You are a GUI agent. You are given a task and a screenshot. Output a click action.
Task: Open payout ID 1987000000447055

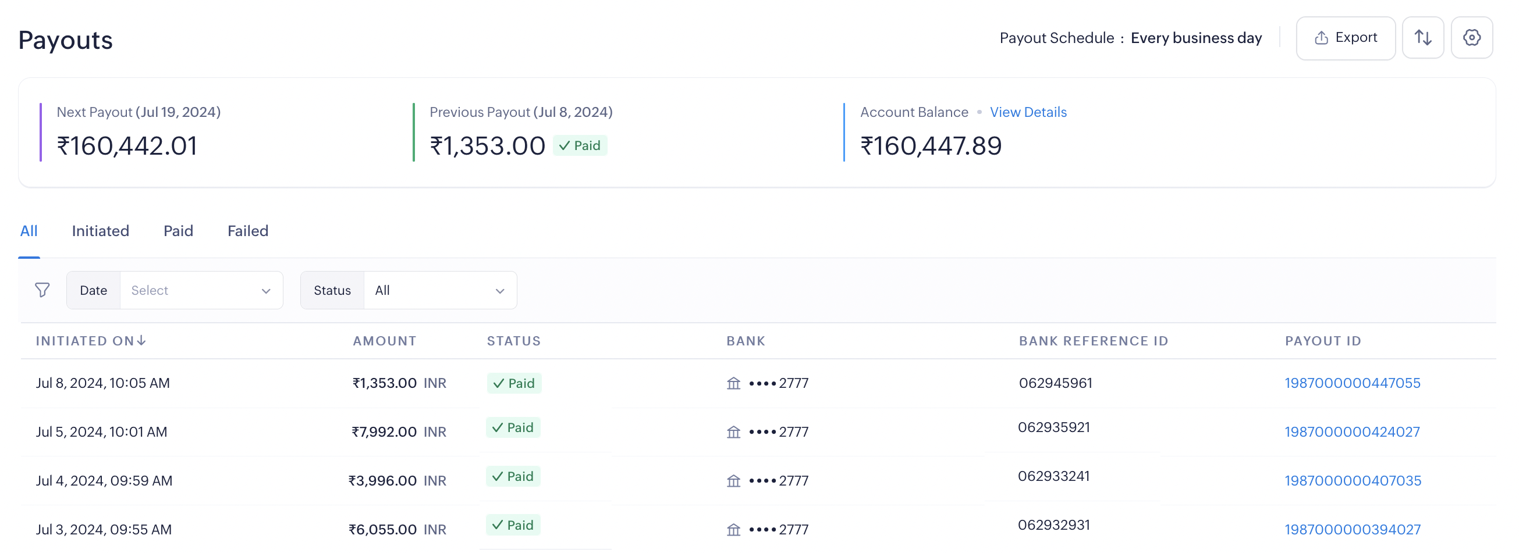pos(1352,383)
